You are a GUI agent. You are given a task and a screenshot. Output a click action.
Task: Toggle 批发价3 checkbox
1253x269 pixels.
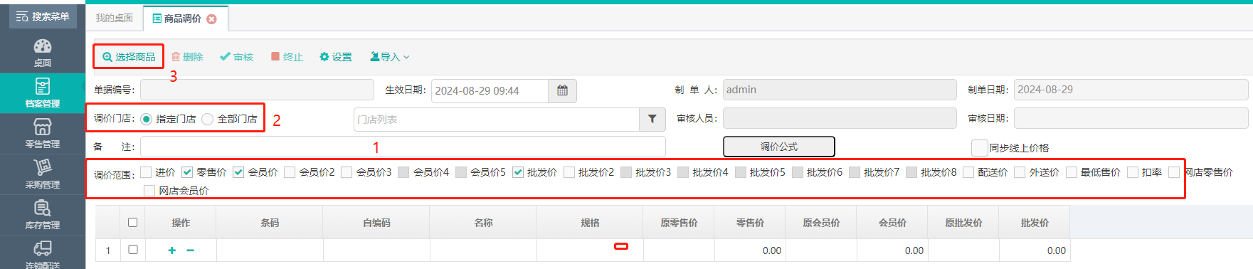point(626,172)
